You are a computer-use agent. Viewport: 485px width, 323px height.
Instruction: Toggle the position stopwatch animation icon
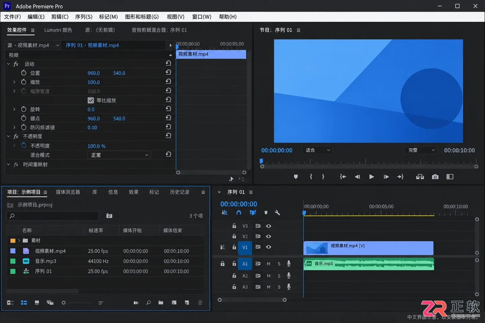click(24, 73)
